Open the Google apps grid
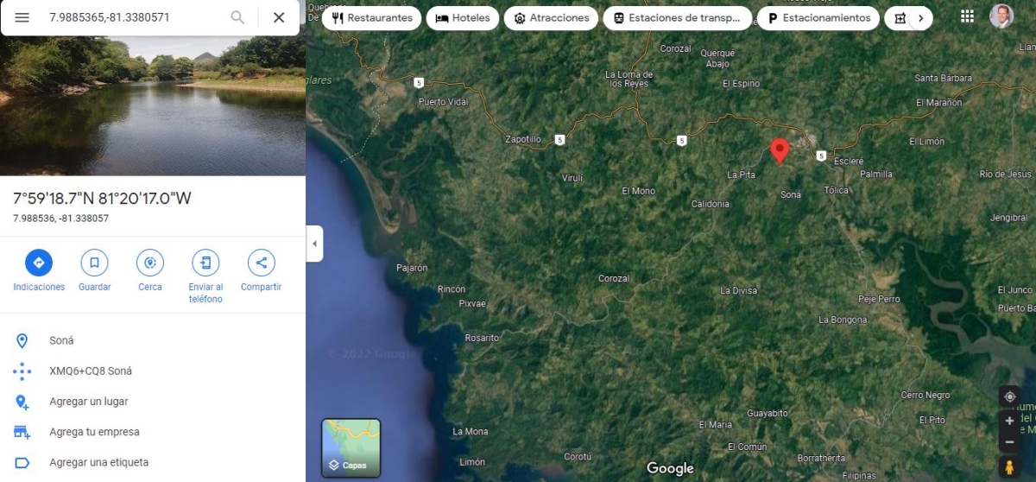Viewport: 1036px width, 482px height. click(x=968, y=16)
